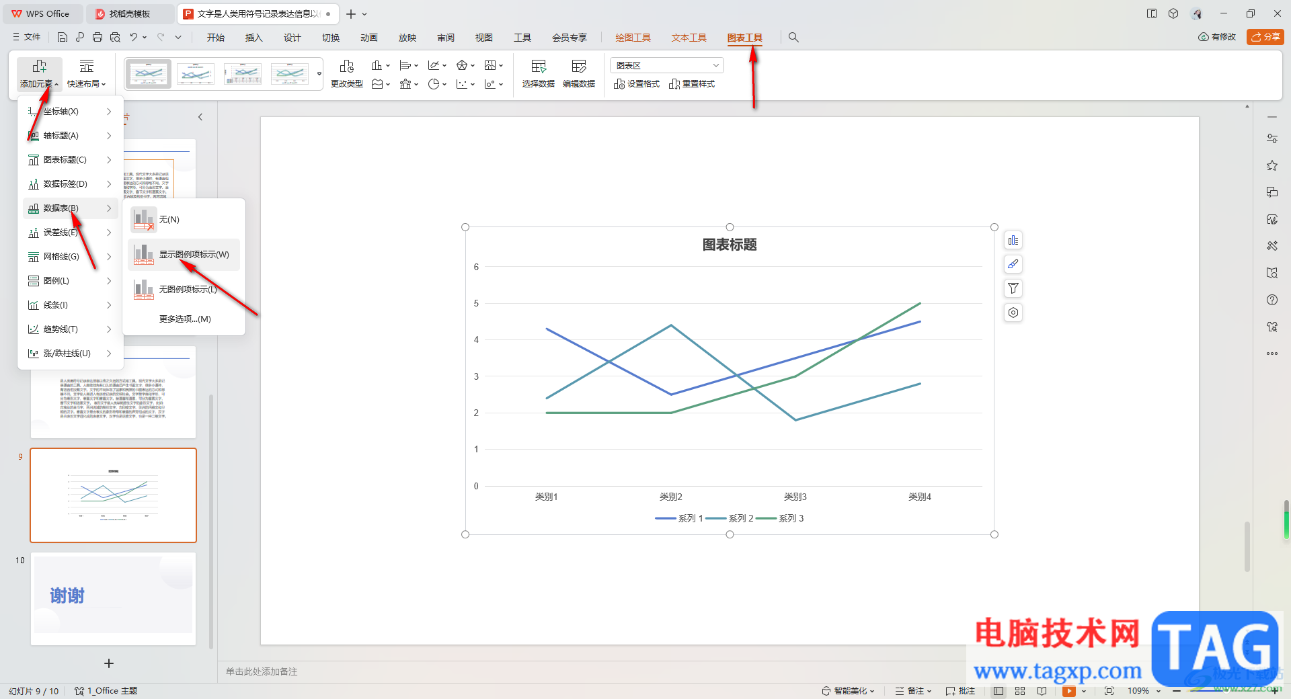Image resolution: width=1291 pixels, height=699 pixels.
Task: Click the Print Preview icon
Action: click(115, 38)
